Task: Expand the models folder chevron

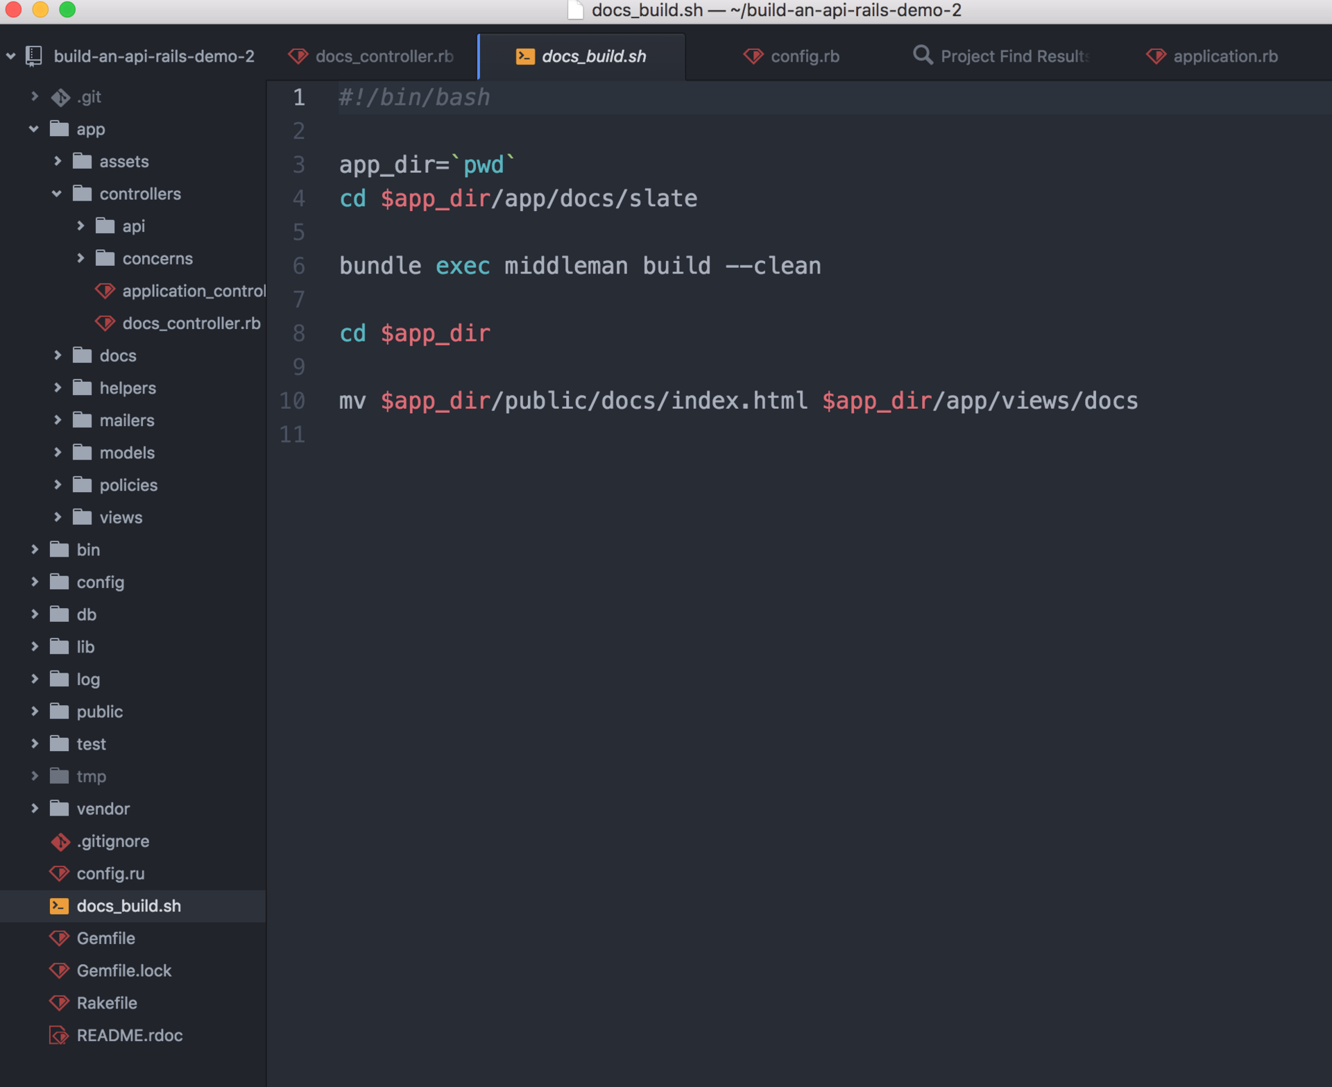Action: point(58,453)
